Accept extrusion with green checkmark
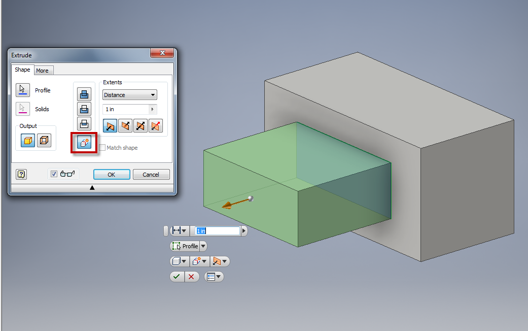This screenshot has width=528, height=331. (x=177, y=277)
